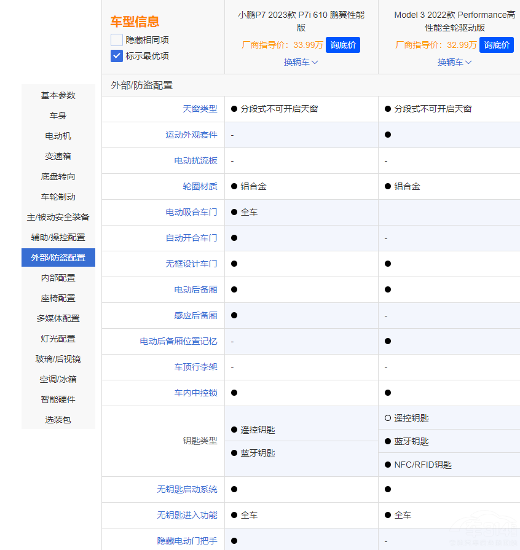Expand 换辆车 dropdown for Model 3
Viewport: 520px width, 550px height.
[x=454, y=62]
